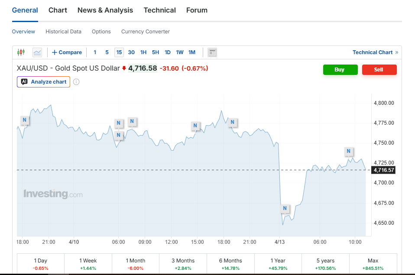Select the 15-minute interval
415x275 pixels.
pyautogui.click(x=119, y=52)
